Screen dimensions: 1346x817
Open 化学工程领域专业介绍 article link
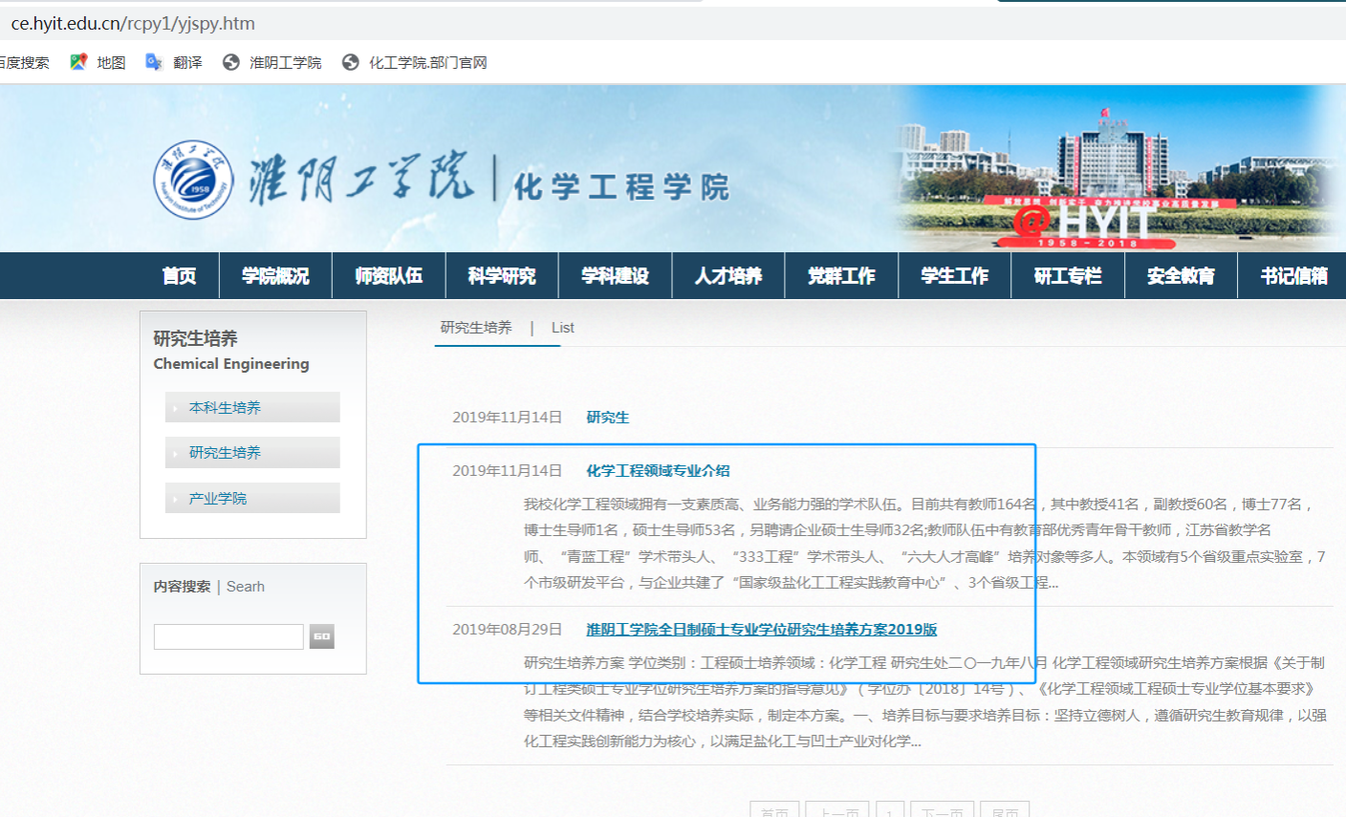point(658,470)
